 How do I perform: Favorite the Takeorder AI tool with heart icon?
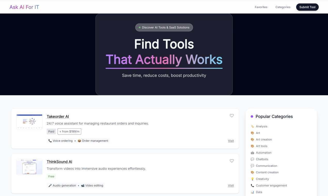tap(232, 116)
